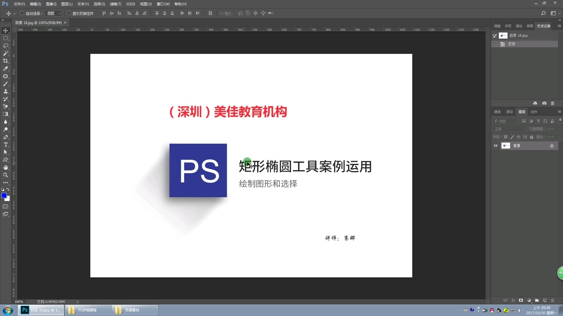
Task: Open History panel flyout menu
Action: click(x=559, y=26)
